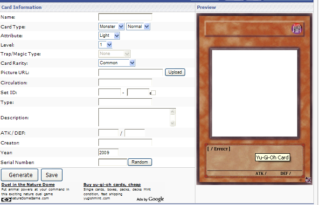Click the second Set ID input box

point(138,92)
